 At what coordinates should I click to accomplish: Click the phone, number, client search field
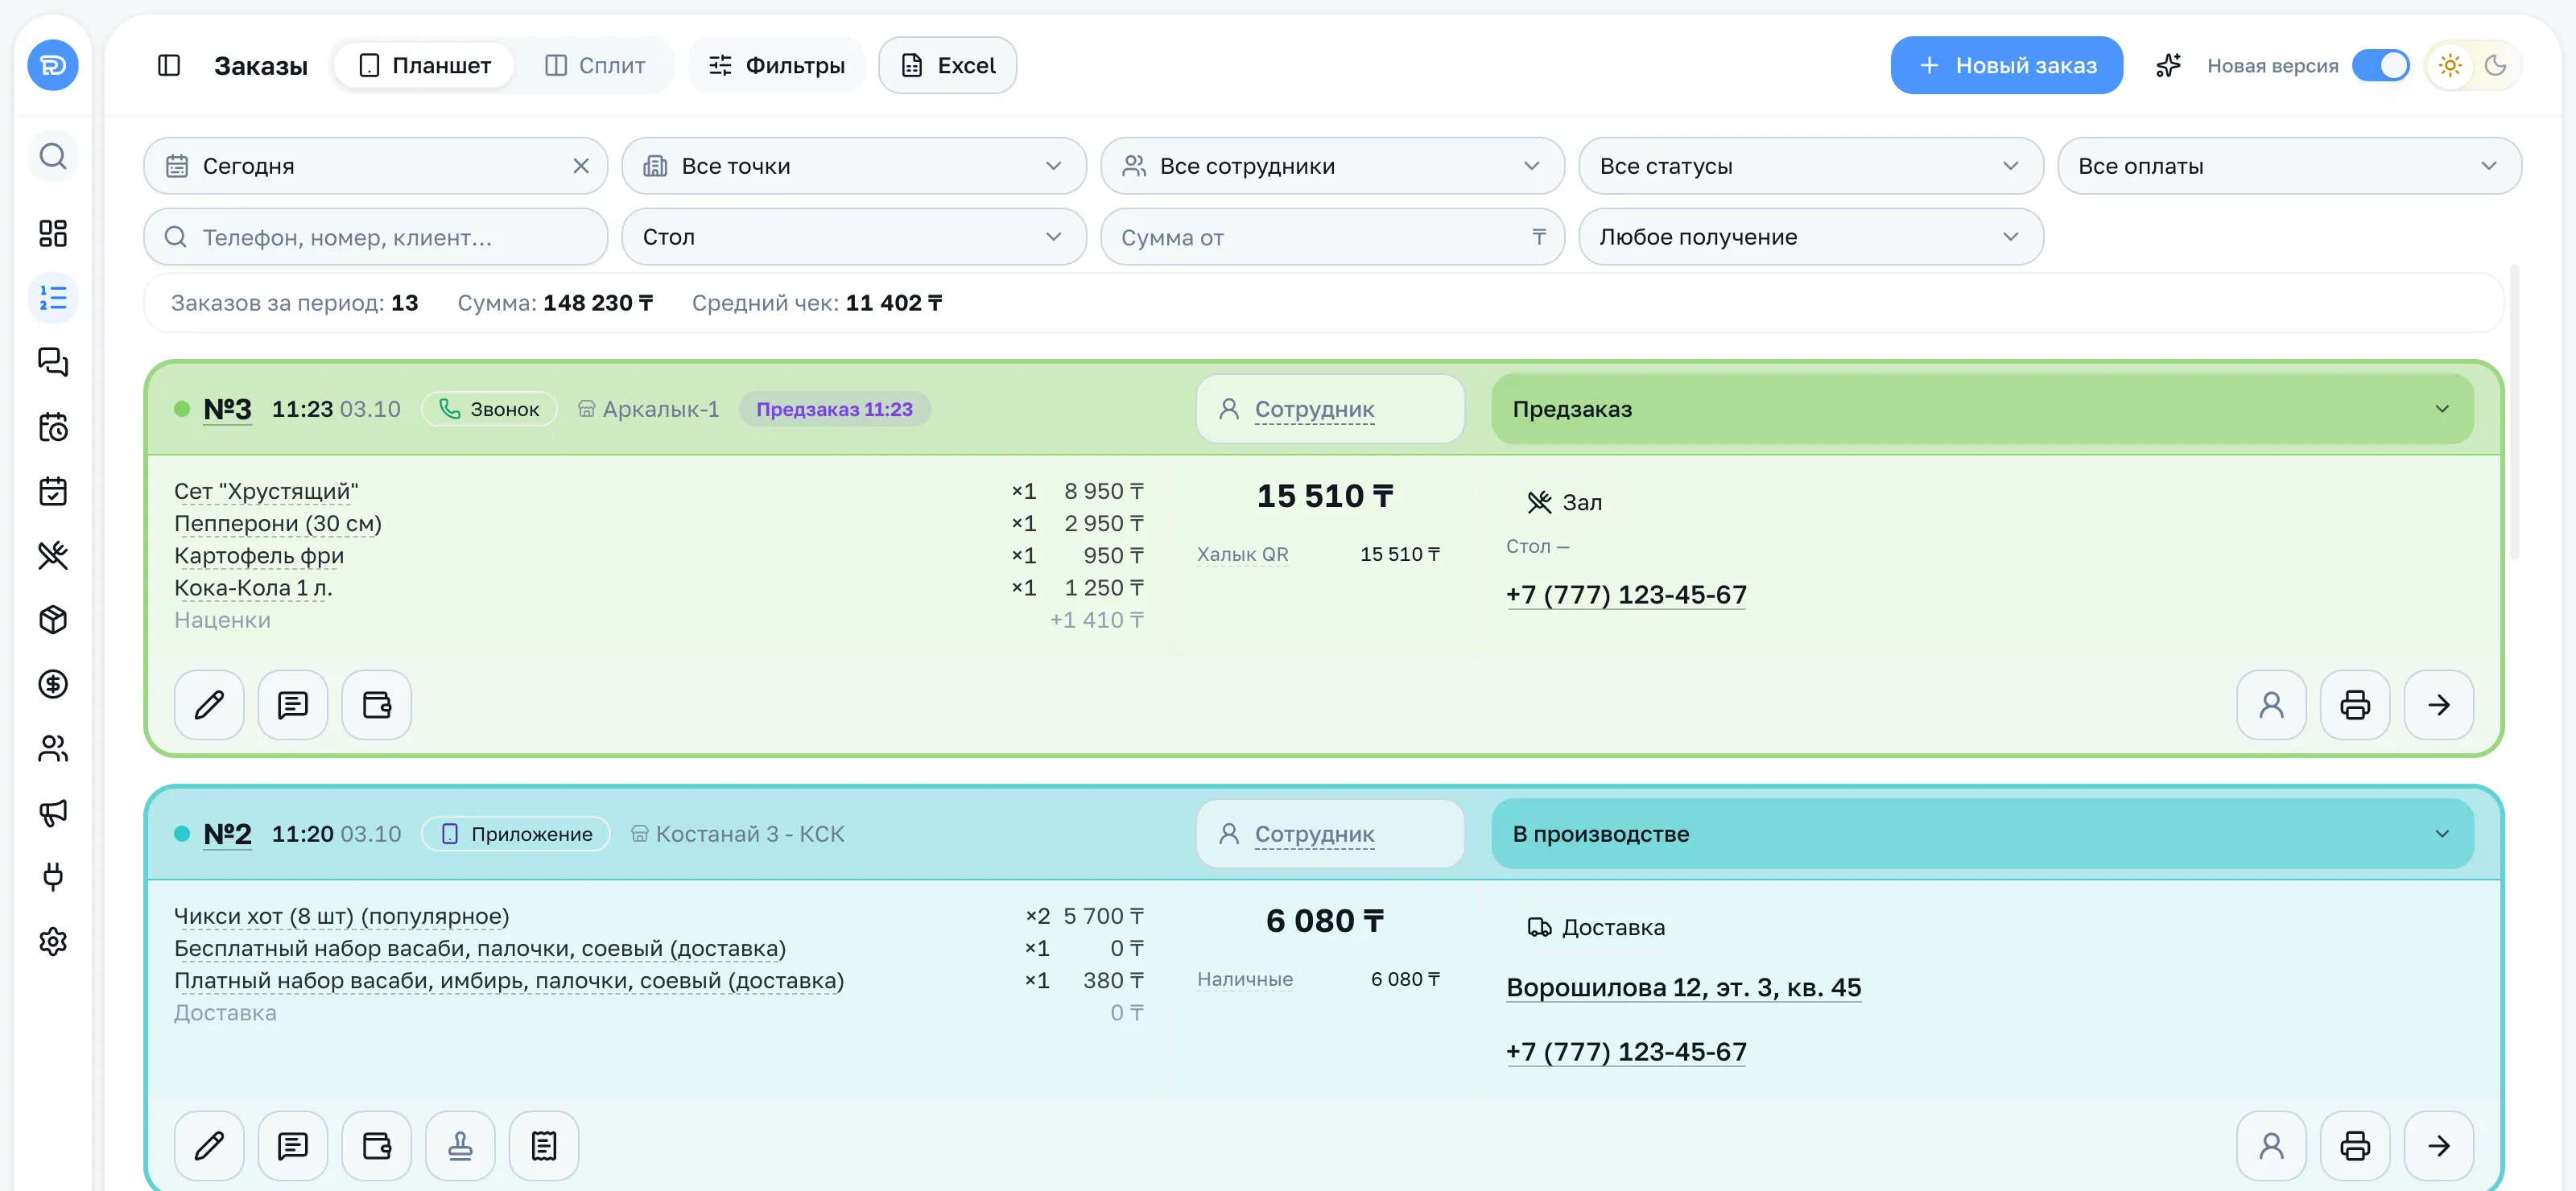pyautogui.click(x=376, y=237)
